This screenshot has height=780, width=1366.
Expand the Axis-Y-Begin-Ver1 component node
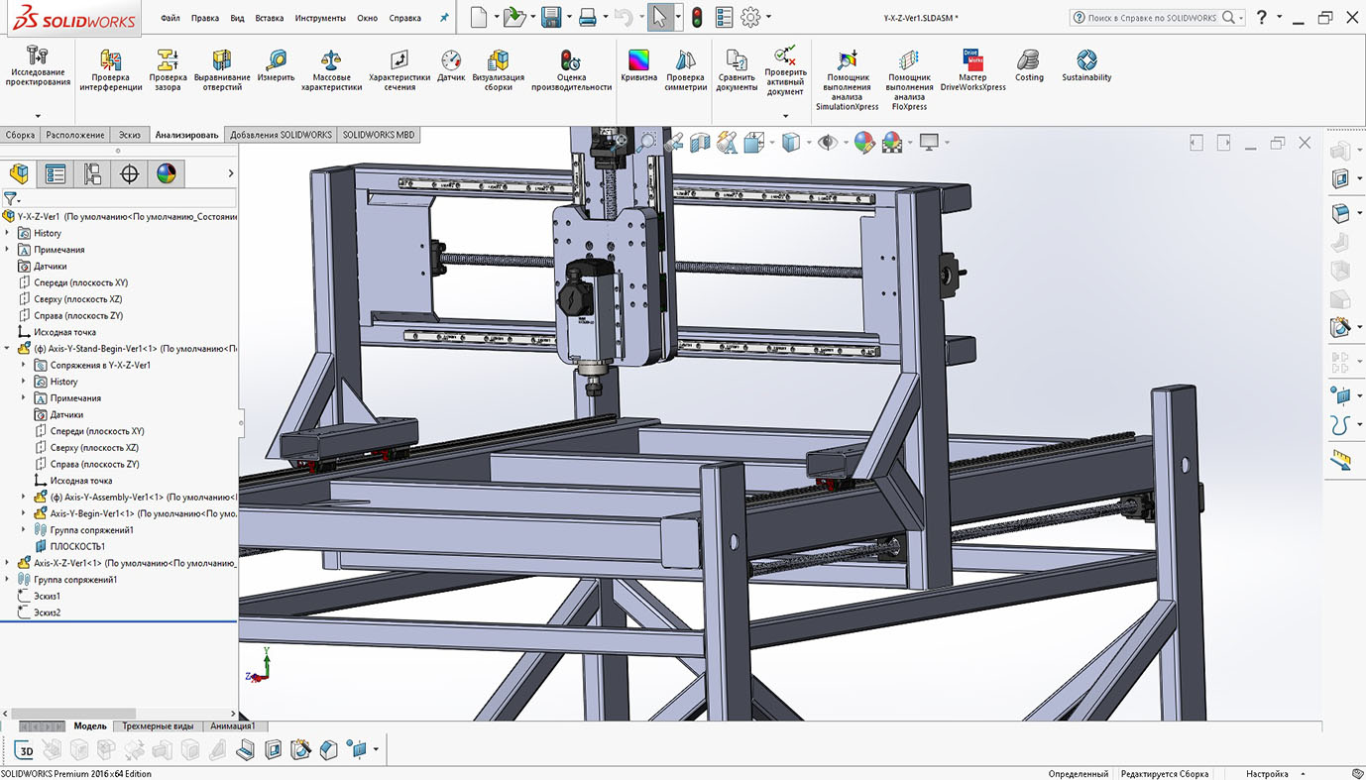point(24,513)
